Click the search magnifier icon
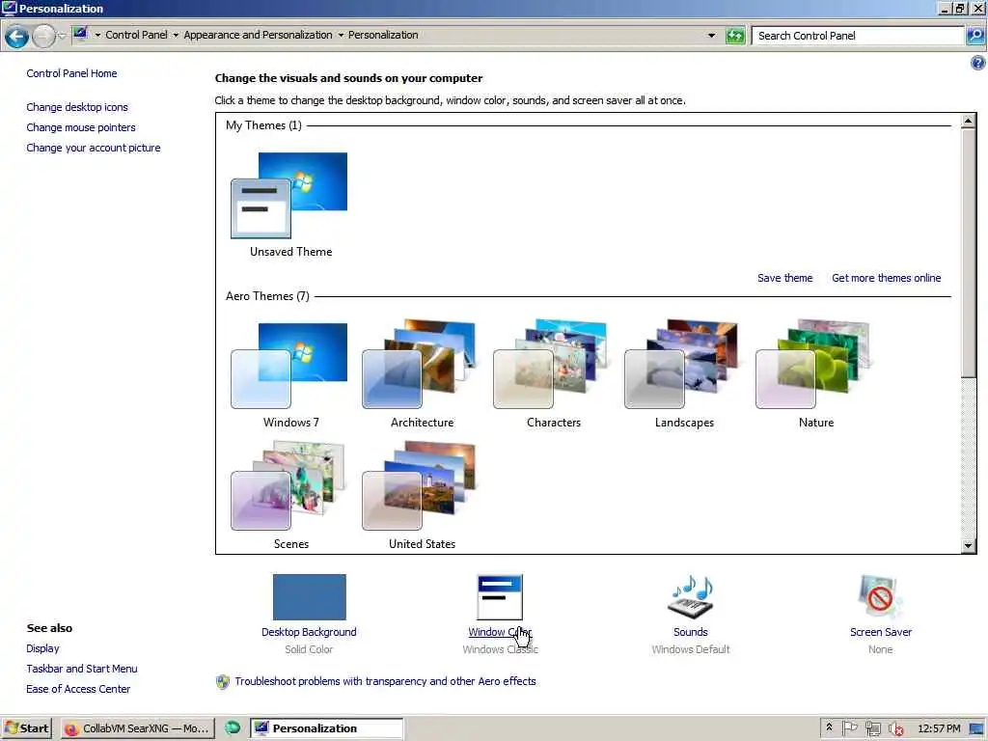 click(x=974, y=36)
